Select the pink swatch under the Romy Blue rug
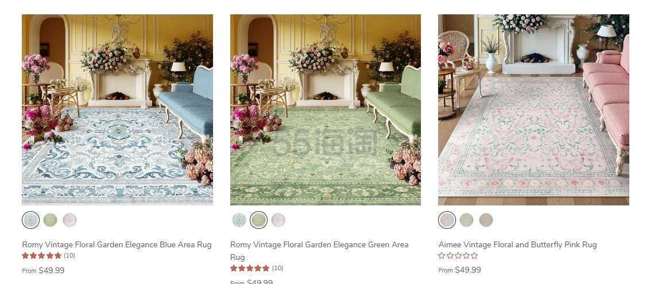 click(69, 220)
